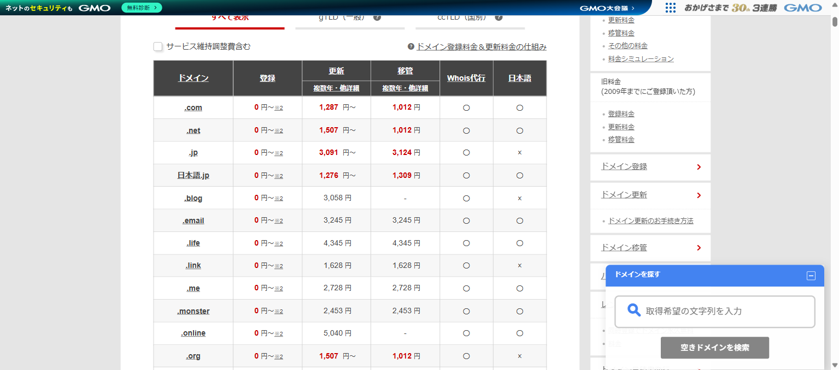Image resolution: width=839 pixels, height=370 pixels.
Task: Minimize the ドメインを探す search widget
Action: click(811, 276)
